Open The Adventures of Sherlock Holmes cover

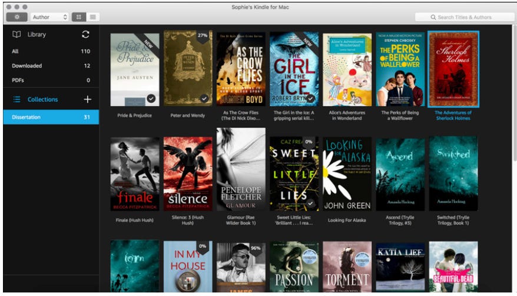pos(453,69)
